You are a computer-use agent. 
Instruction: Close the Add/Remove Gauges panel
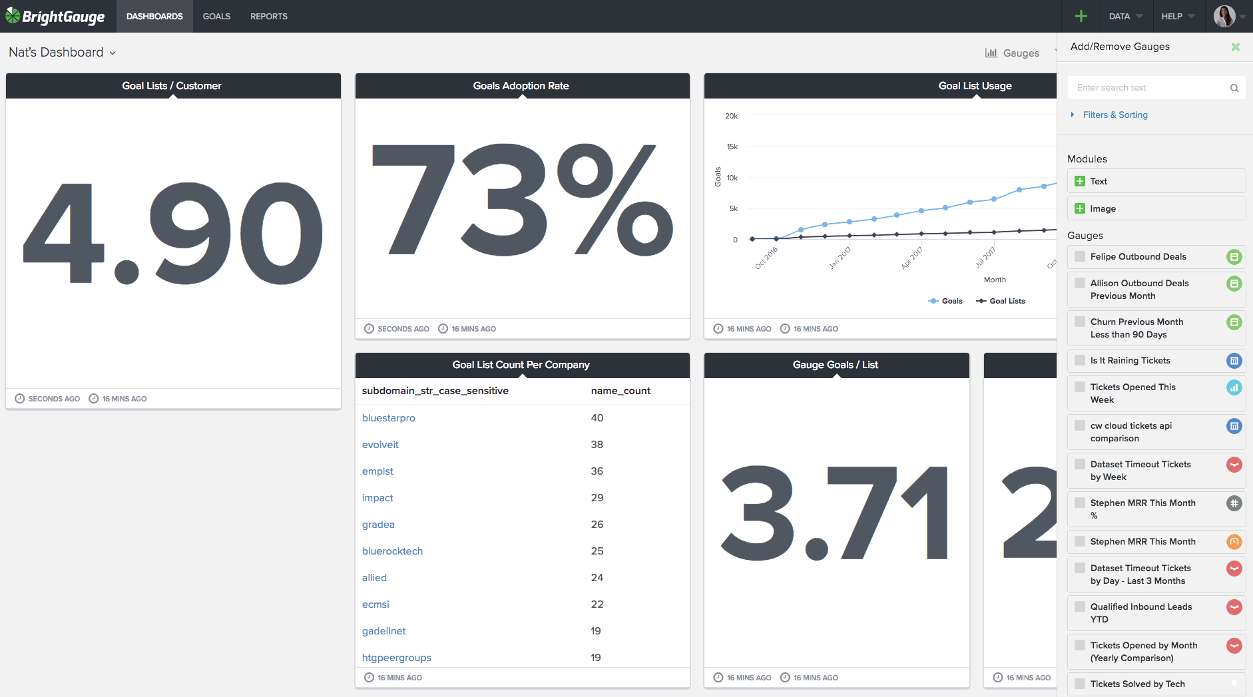coord(1236,47)
